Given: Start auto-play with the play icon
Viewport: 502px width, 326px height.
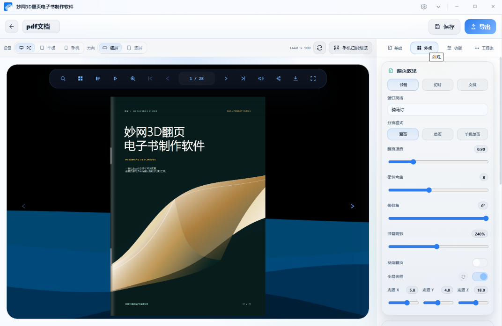Looking at the screenshot, I should coord(115,79).
